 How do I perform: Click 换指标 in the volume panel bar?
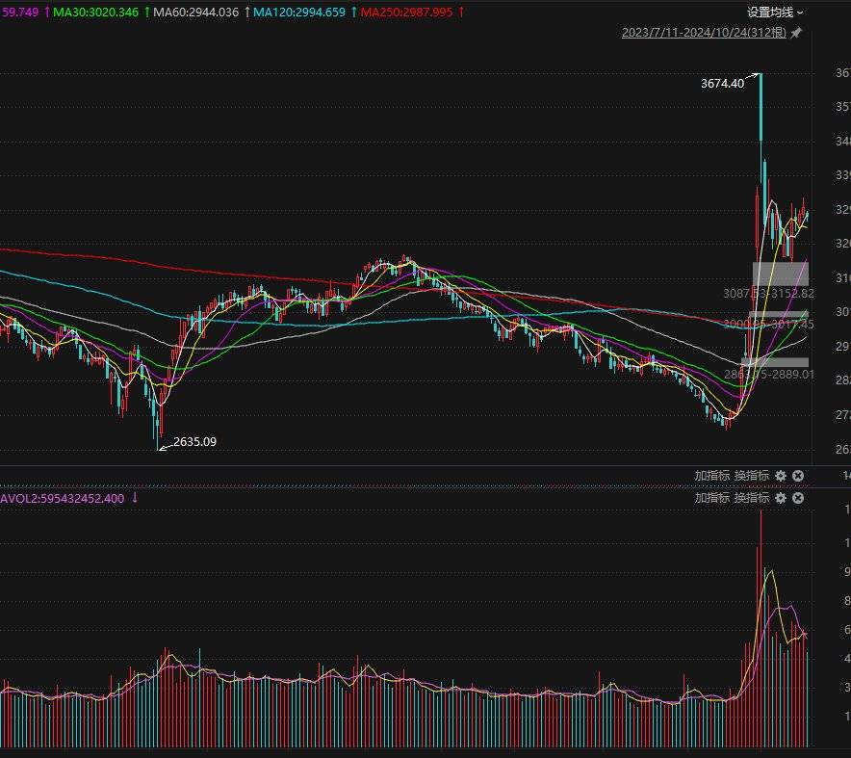pyautogui.click(x=752, y=498)
